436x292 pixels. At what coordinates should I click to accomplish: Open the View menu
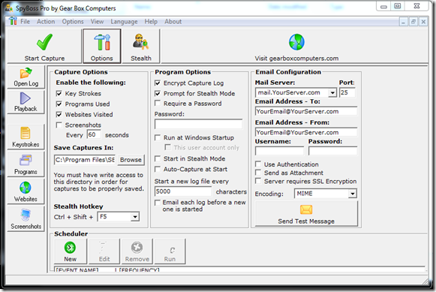pos(97,22)
